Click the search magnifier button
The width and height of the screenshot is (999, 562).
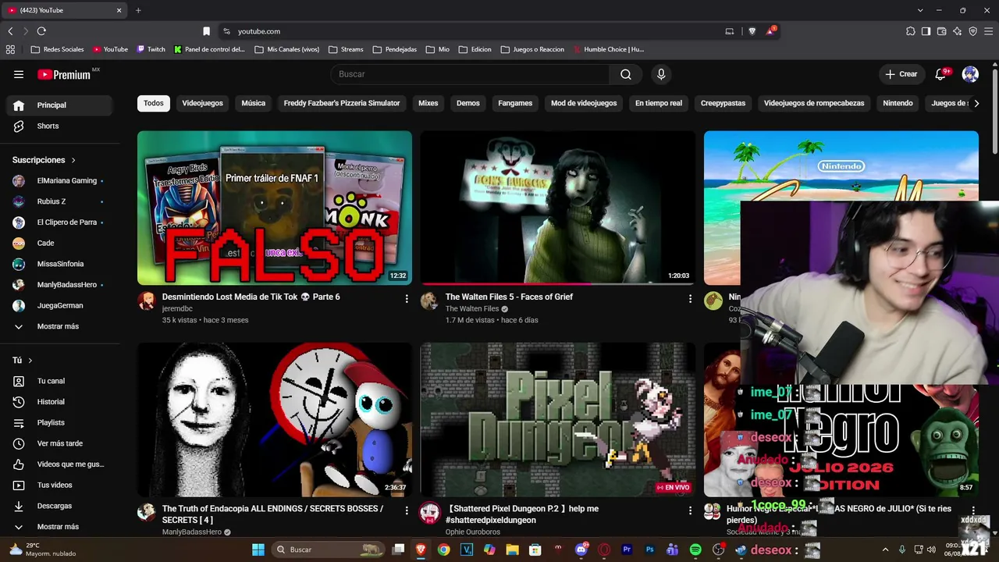626,74
